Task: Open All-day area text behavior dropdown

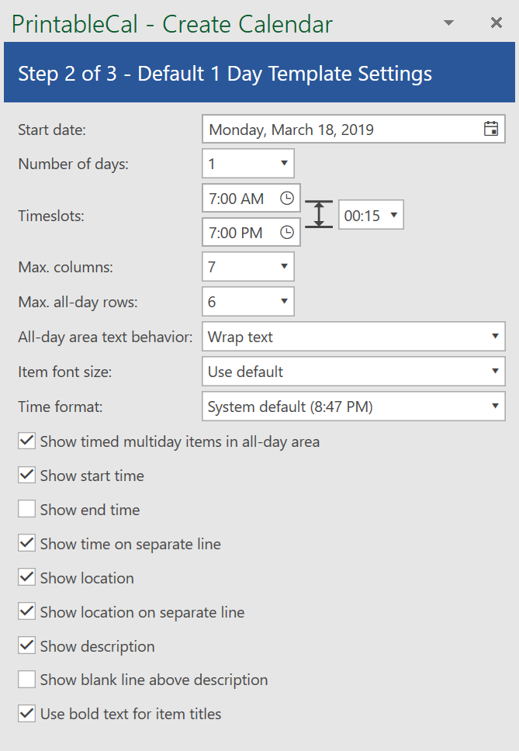Action: 353,336
